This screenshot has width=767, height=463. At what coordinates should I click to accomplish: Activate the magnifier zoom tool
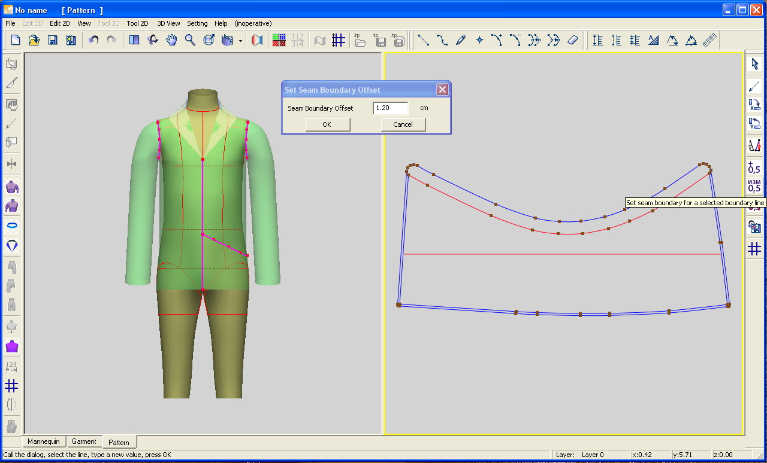[190, 40]
